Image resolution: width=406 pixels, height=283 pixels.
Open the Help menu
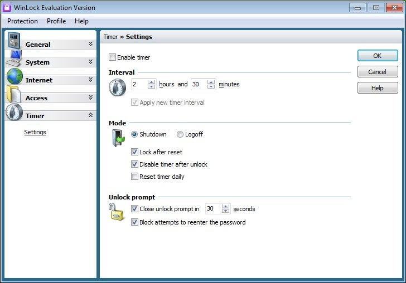click(x=81, y=21)
